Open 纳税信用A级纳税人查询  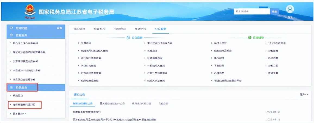[95, 51]
